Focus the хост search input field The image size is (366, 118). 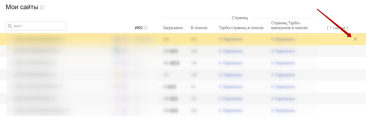pyautogui.click(x=36, y=26)
